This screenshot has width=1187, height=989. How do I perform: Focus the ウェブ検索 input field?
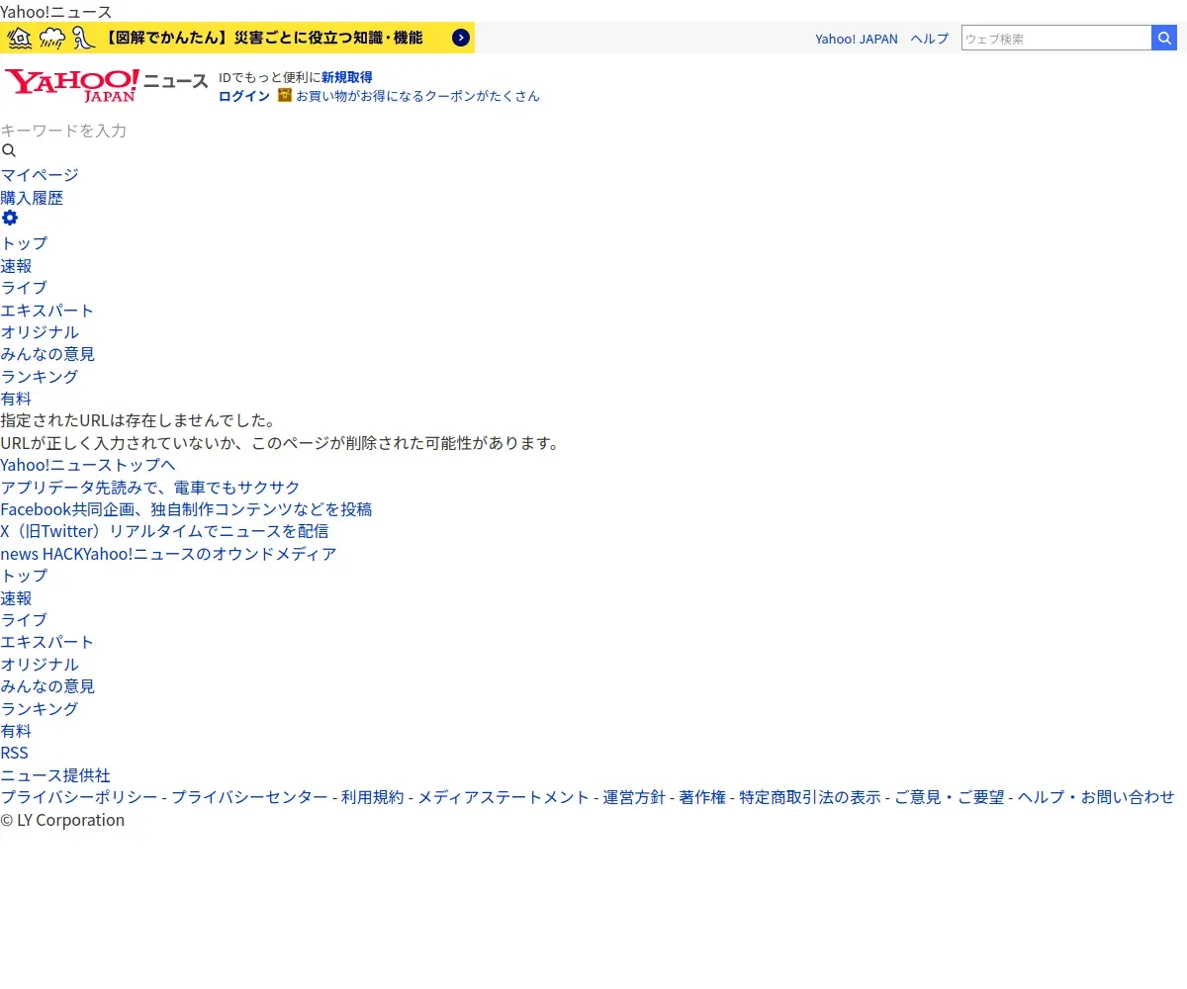pyautogui.click(x=1056, y=38)
